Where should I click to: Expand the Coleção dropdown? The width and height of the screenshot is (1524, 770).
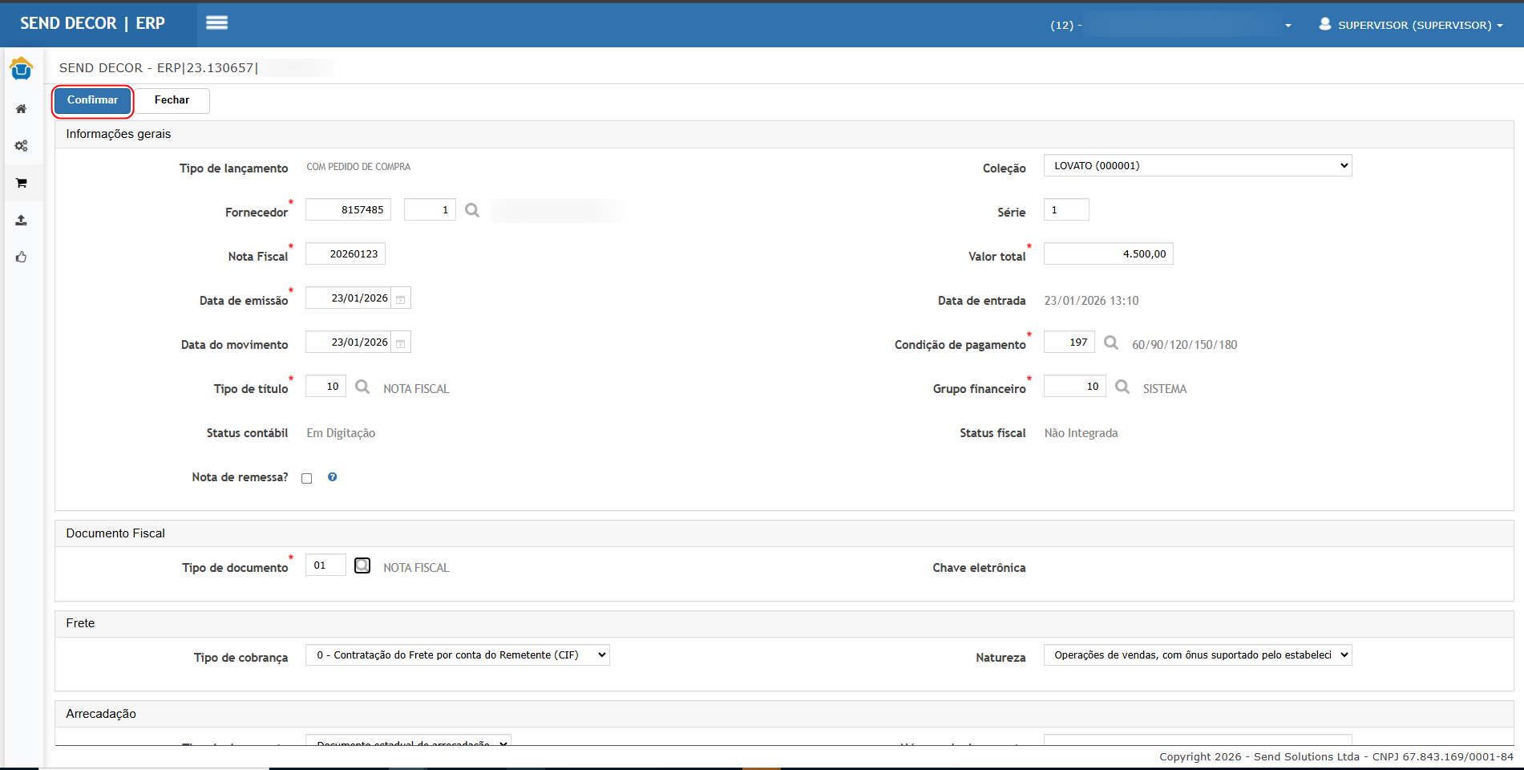(x=1197, y=166)
